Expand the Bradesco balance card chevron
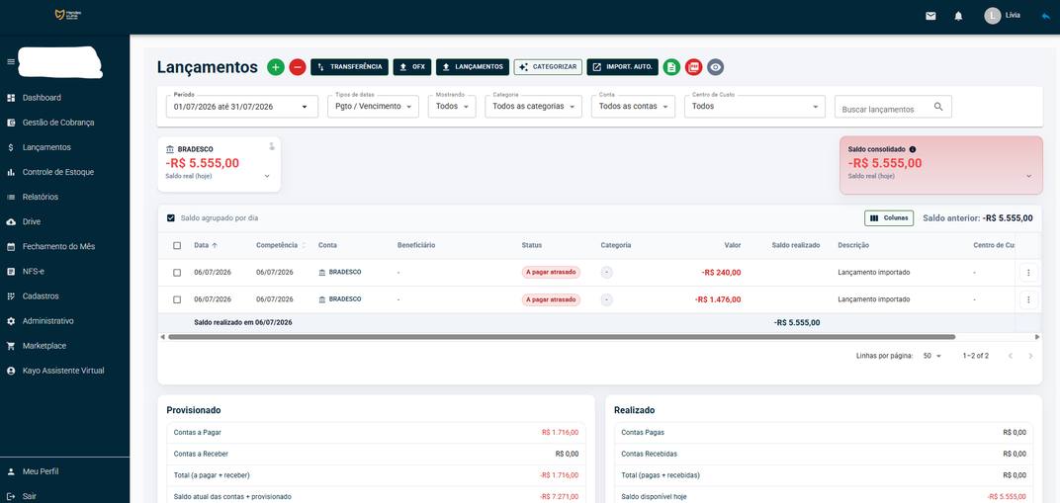This screenshot has width=1060, height=503. (267, 176)
